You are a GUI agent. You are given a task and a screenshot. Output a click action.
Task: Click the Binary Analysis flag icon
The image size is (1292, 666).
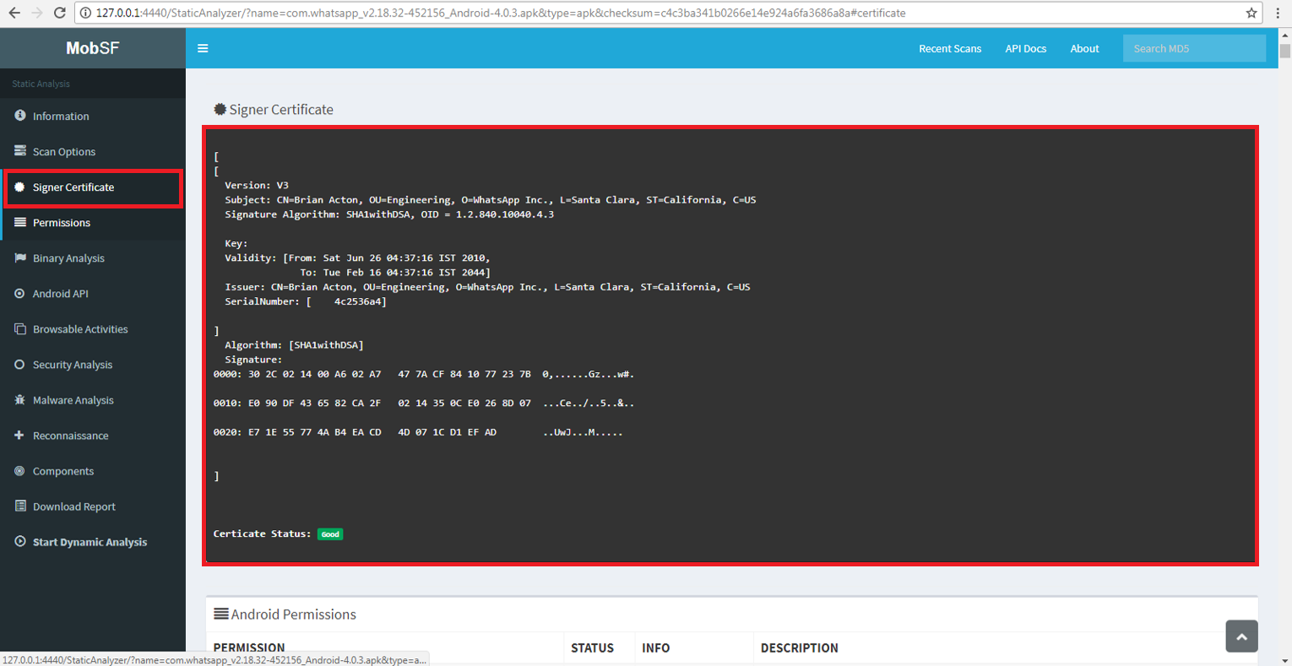(19, 257)
